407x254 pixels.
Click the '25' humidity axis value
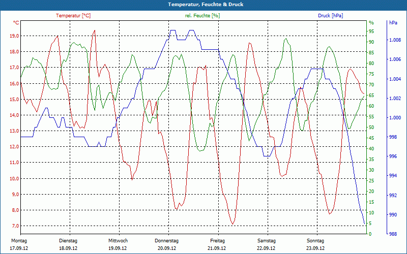[x=371, y=181]
